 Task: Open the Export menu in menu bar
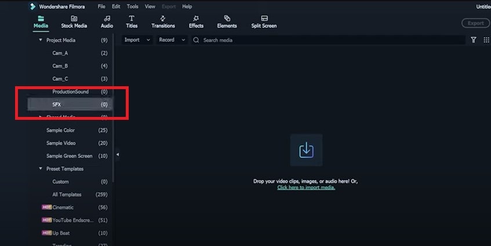coord(169,6)
